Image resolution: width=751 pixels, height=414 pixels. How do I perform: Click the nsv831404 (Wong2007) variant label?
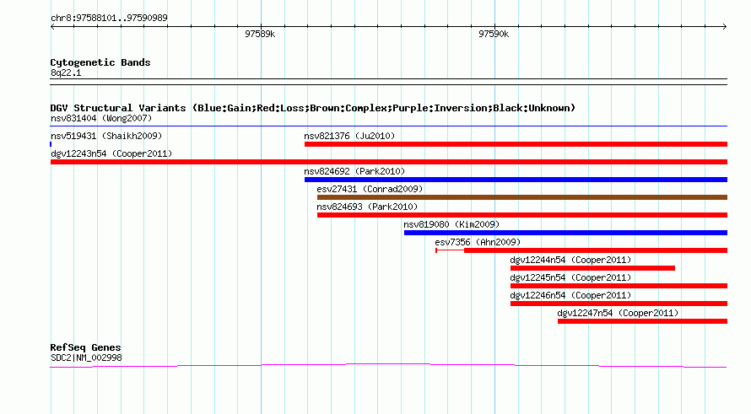coord(101,118)
